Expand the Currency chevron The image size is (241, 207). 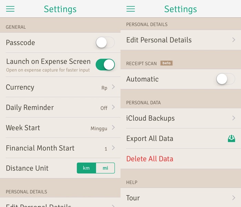point(113,87)
